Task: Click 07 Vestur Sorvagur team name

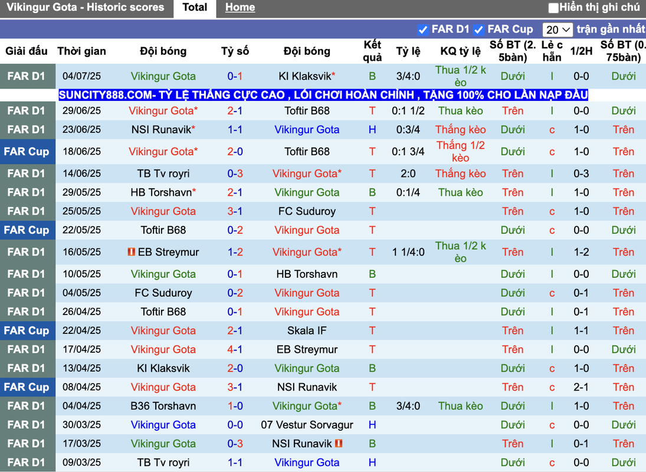Action: pyautogui.click(x=307, y=425)
